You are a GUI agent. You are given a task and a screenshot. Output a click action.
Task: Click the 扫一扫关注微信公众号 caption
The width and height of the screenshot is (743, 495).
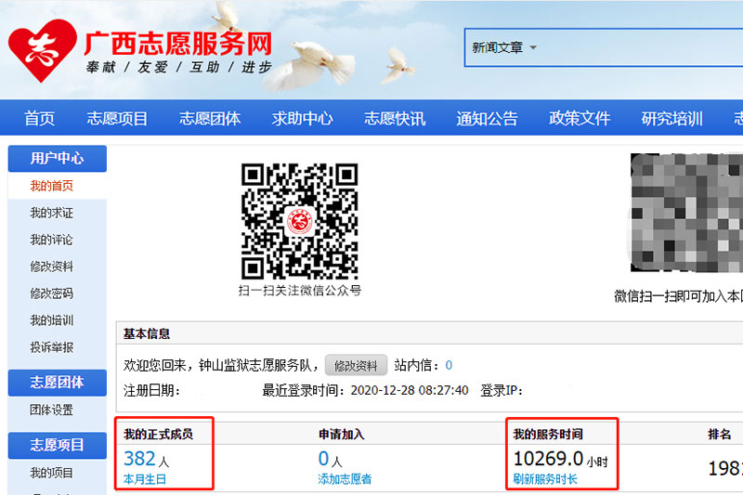point(300,291)
